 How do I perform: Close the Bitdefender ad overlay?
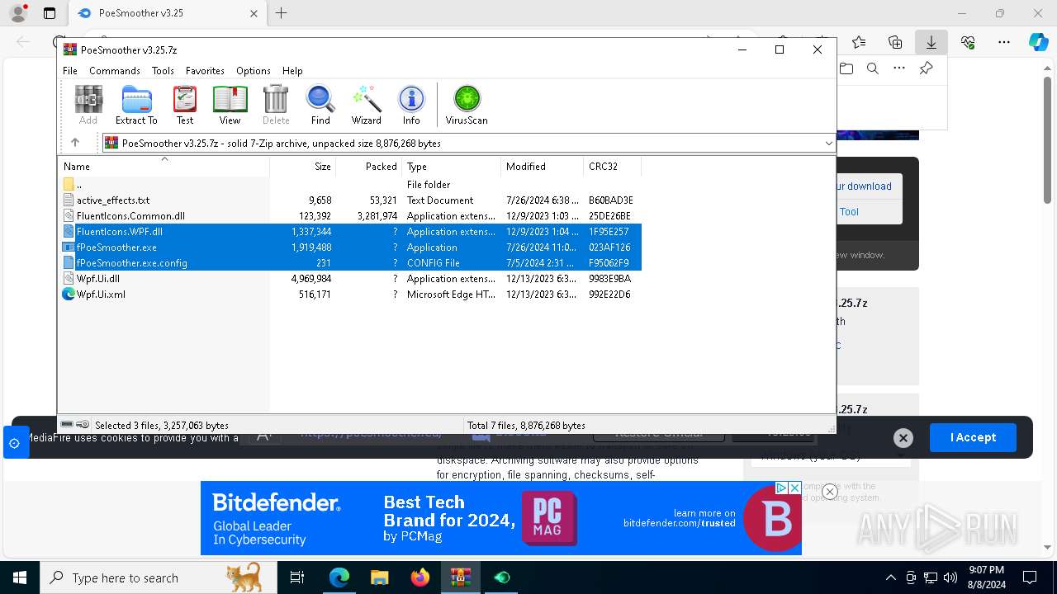click(830, 492)
